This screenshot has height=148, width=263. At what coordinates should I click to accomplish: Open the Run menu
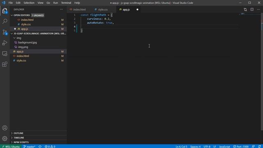(55, 3)
